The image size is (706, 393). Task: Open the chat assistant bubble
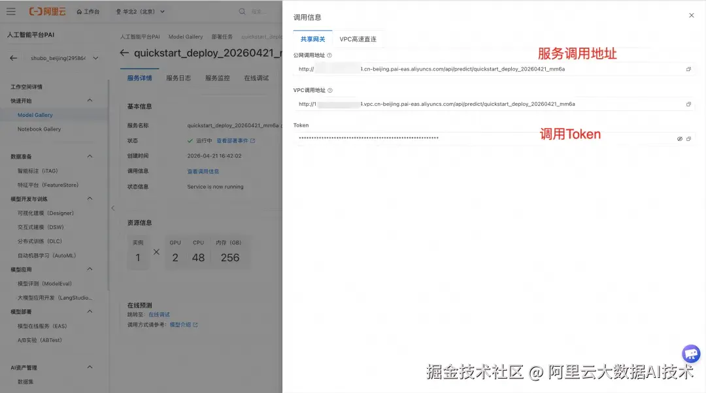tap(691, 353)
